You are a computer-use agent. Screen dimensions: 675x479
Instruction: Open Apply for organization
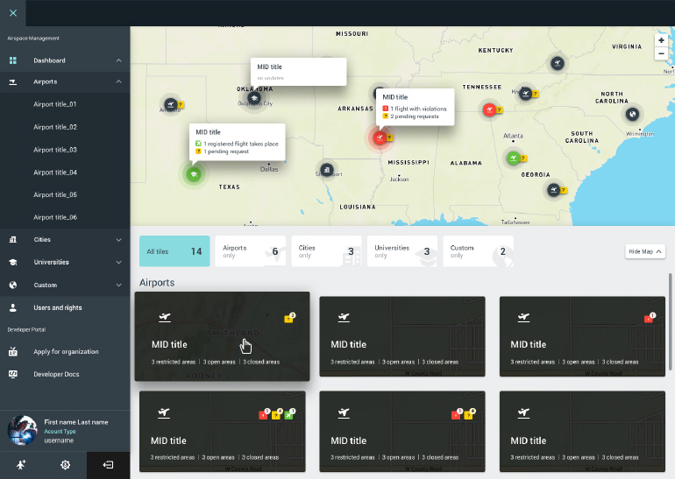point(65,352)
